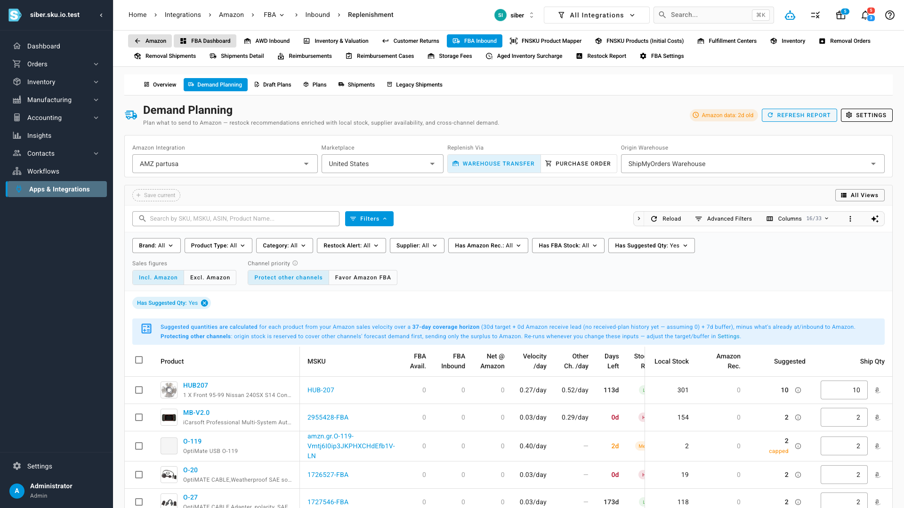Open the Marketplace dropdown
Image resolution: width=904 pixels, height=508 pixels.
click(382, 164)
